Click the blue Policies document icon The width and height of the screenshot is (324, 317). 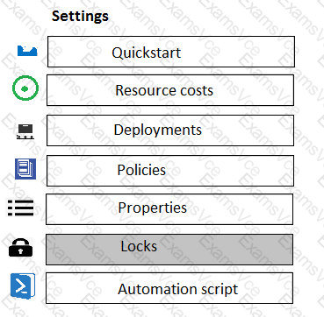coord(25,169)
